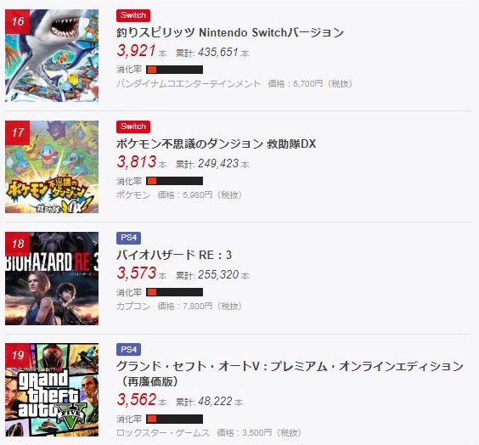Open グランド・セフト・オートV プレミアム edition title

290,374
